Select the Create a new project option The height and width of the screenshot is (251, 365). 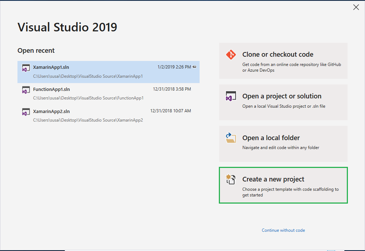pos(283,185)
